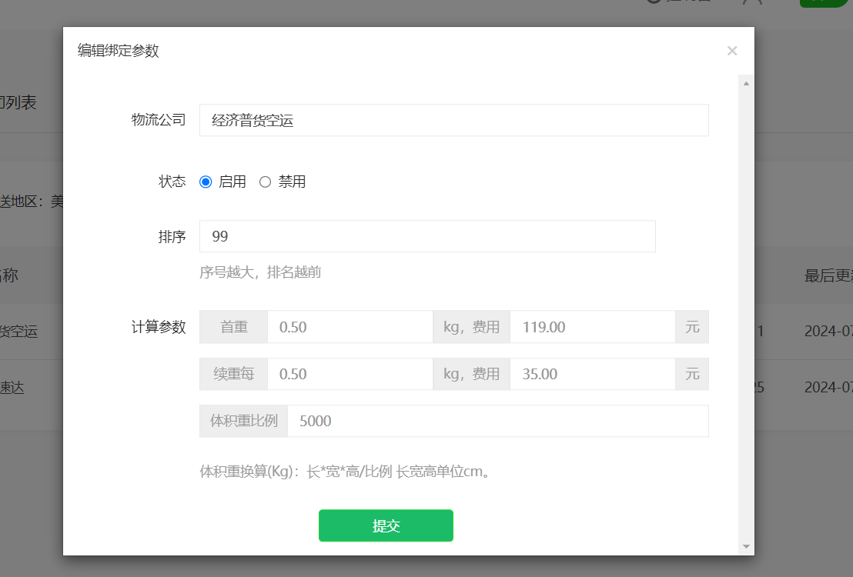
Task: Click the 体积重换算(Kg) formula note
Action: click(x=346, y=472)
